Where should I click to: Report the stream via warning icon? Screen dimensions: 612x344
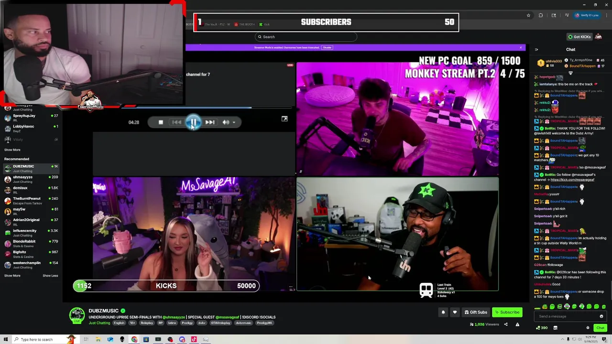pyautogui.click(x=517, y=324)
